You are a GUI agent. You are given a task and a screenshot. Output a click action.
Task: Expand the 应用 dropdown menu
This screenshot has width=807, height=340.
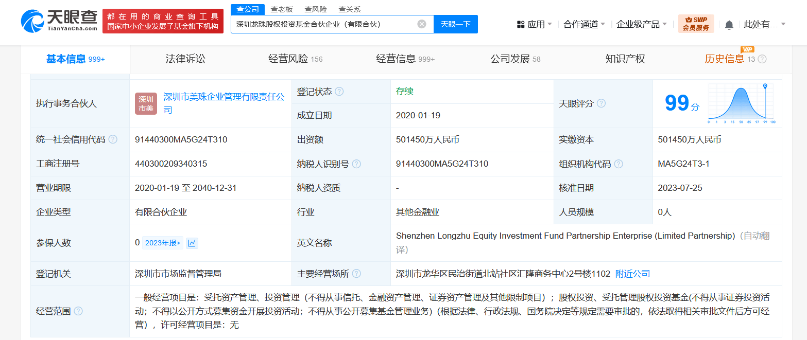coord(534,24)
